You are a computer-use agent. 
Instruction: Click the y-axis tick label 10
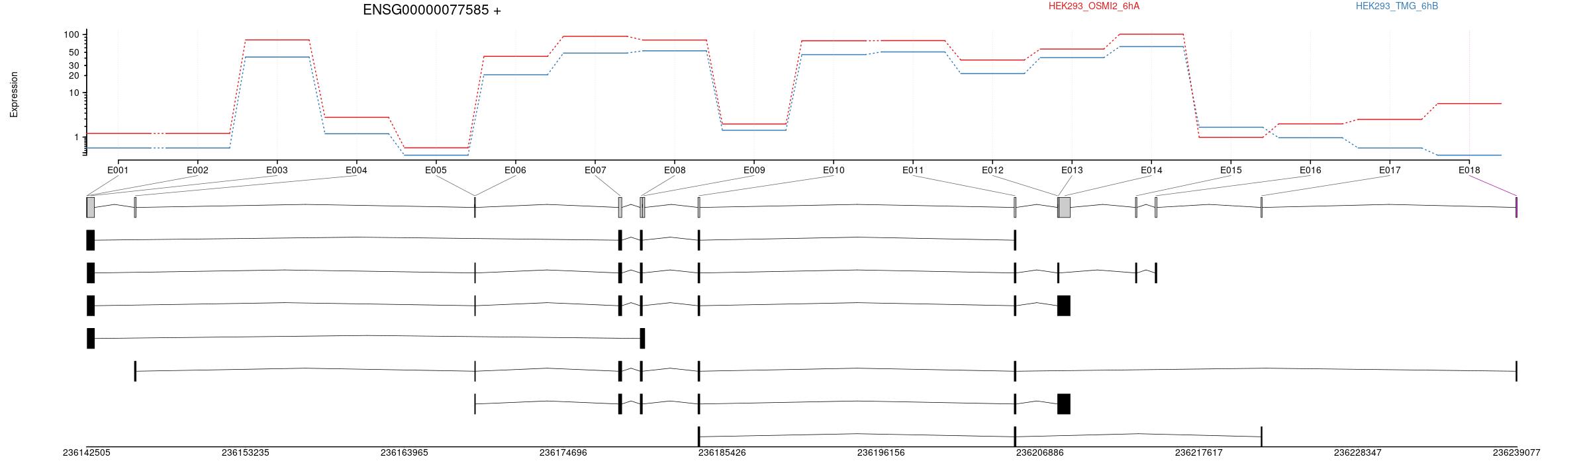click(x=74, y=93)
